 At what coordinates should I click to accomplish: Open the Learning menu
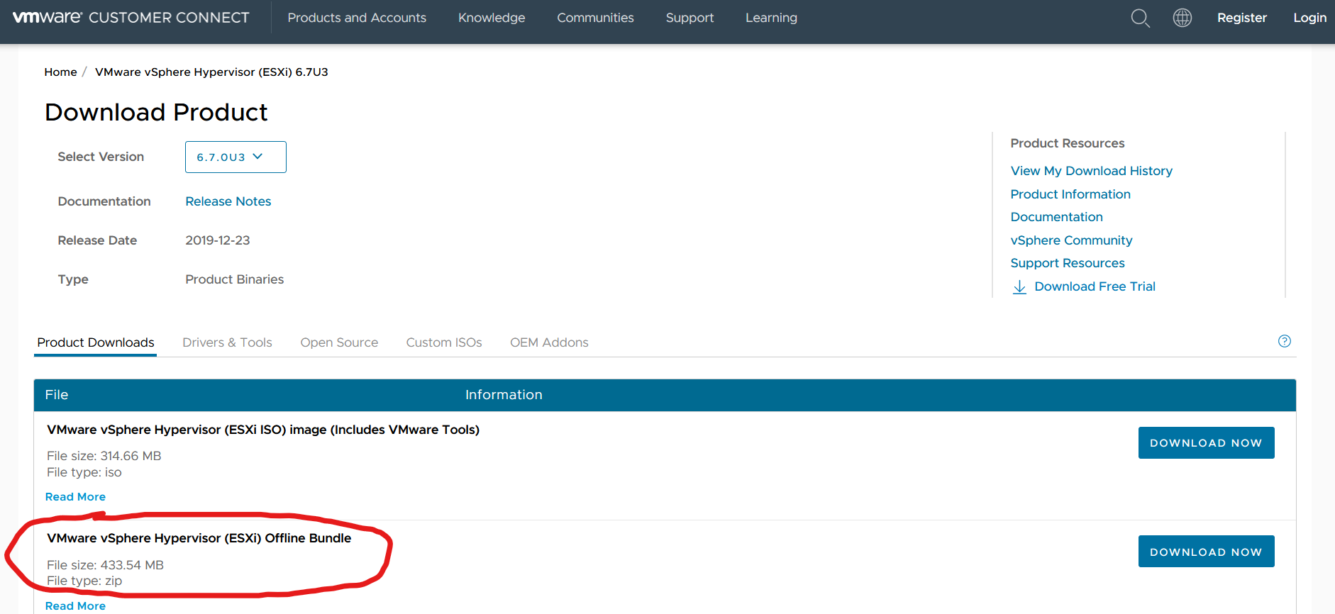(x=771, y=18)
